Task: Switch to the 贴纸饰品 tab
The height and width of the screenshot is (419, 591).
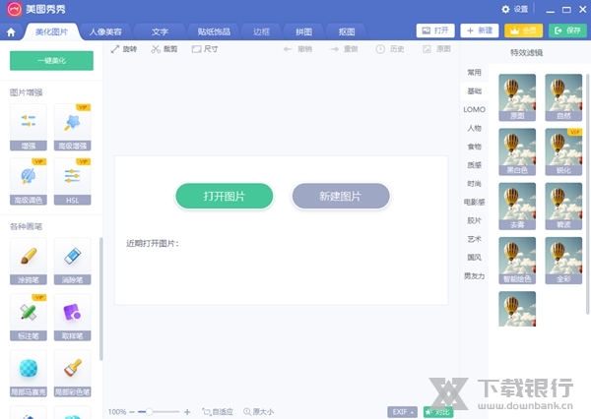Action: [x=214, y=32]
